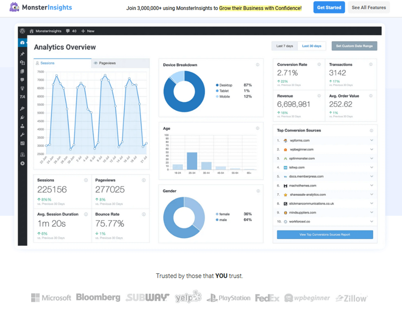Expand the wpforms.com conversion source row
The width and height of the screenshot is (402, 312).
[x=371, y=140]
